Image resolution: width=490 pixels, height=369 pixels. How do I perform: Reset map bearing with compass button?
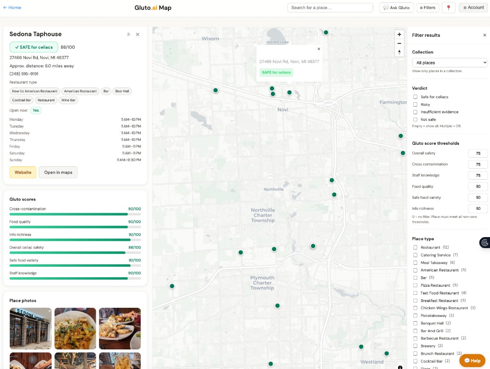tap(399, 52)
